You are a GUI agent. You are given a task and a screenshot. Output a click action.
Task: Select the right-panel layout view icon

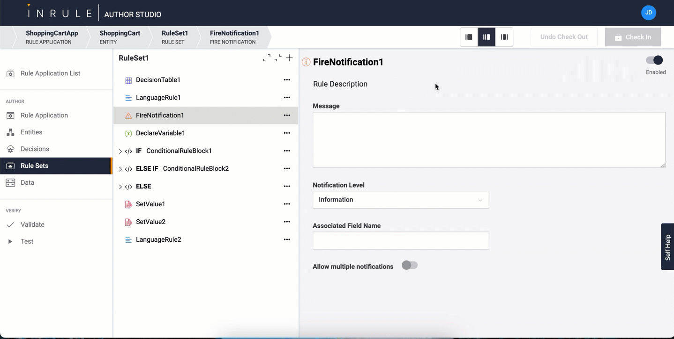504,37
